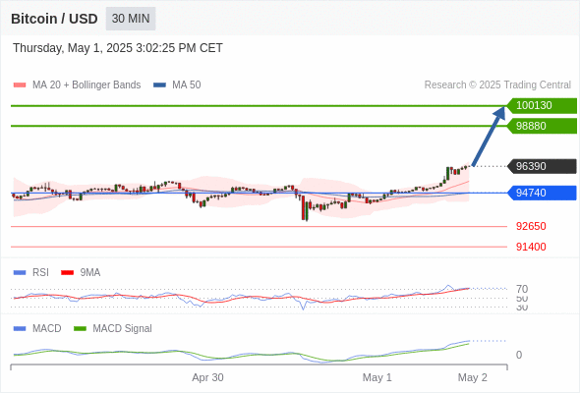Click the Bitcoin / USD title
The width and height of the screenshot is (580, 393).
(54, 19)
